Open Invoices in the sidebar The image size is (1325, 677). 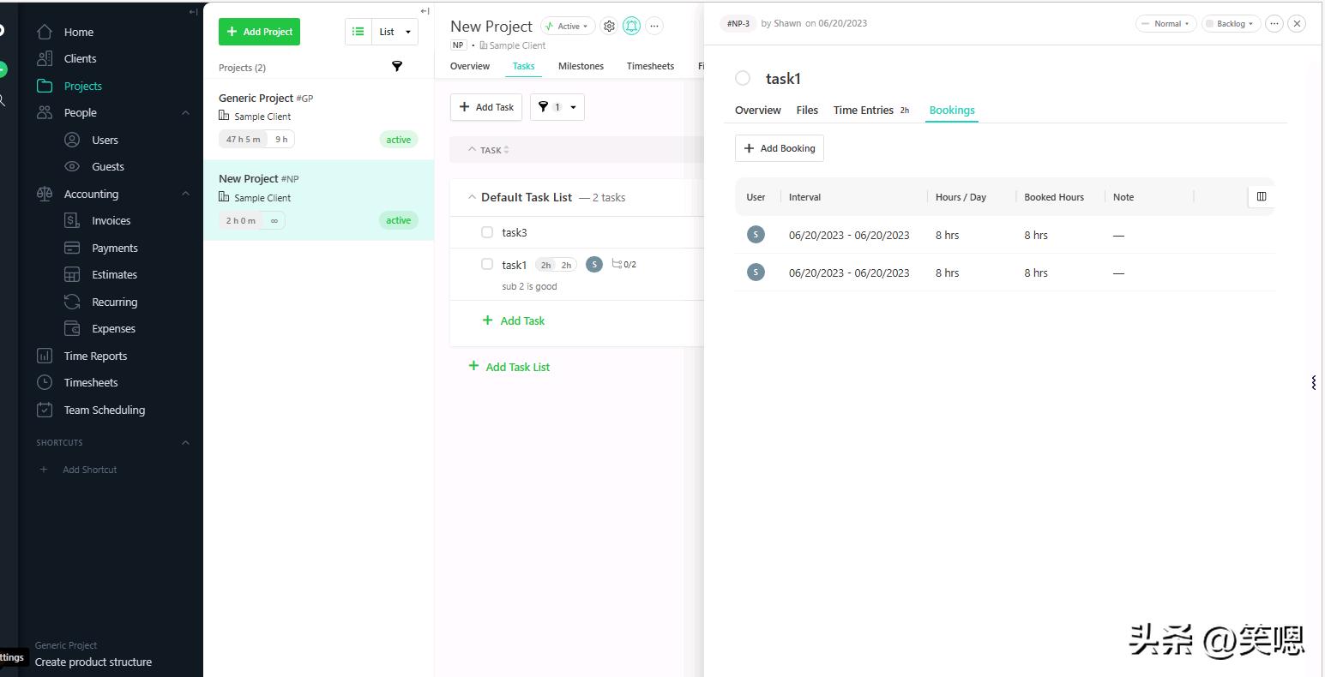[111, 221]
